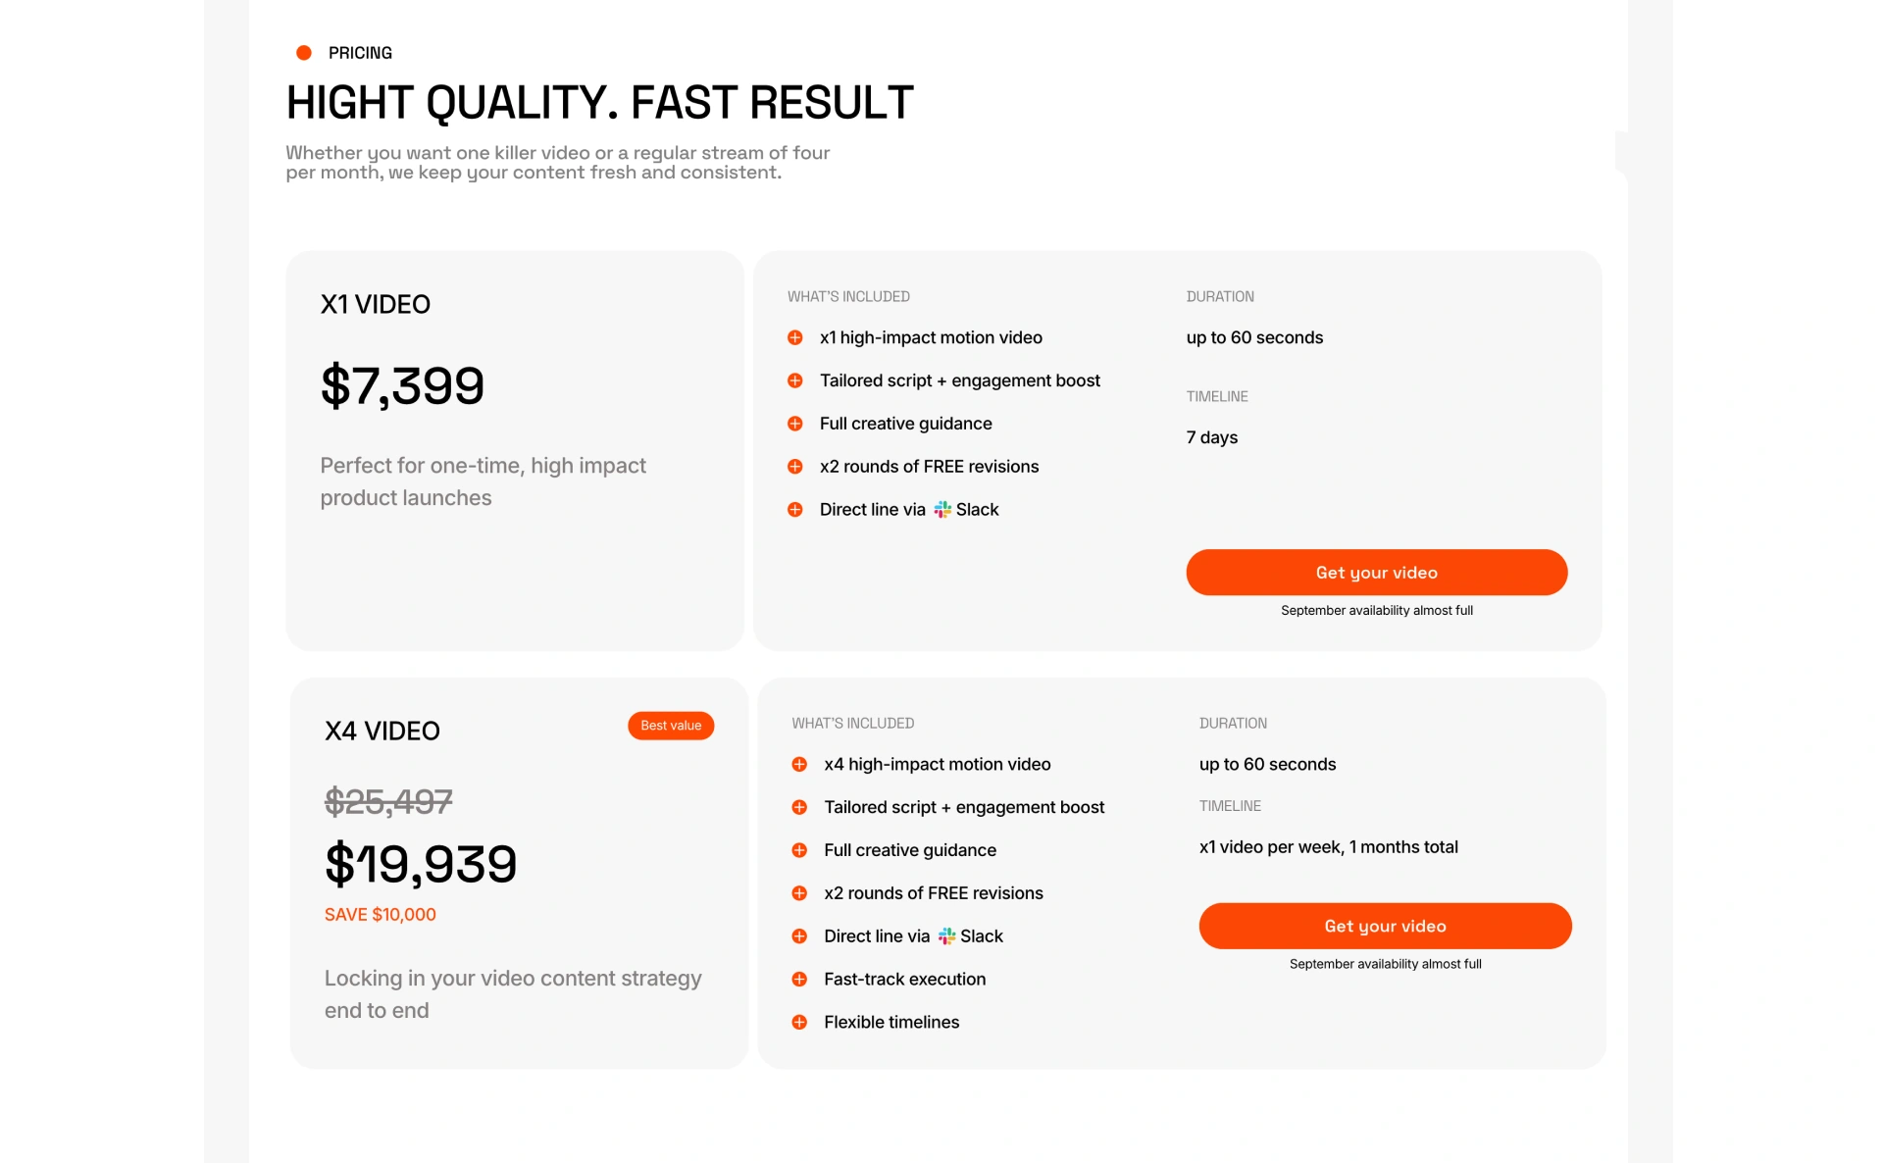
Task: Click plus icon beside x2 rounds of FREE revisions in X4 plan
Action: pos(799,893)
